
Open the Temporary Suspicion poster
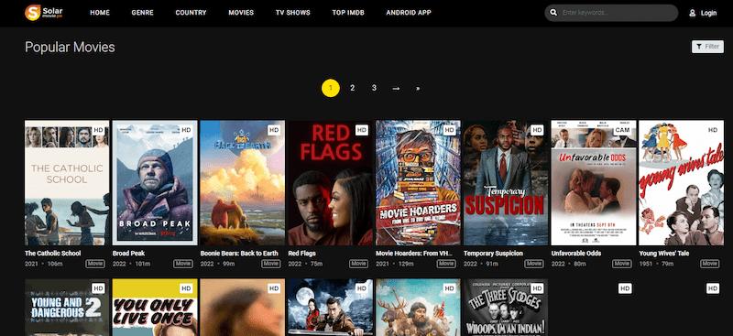point(506,183)
